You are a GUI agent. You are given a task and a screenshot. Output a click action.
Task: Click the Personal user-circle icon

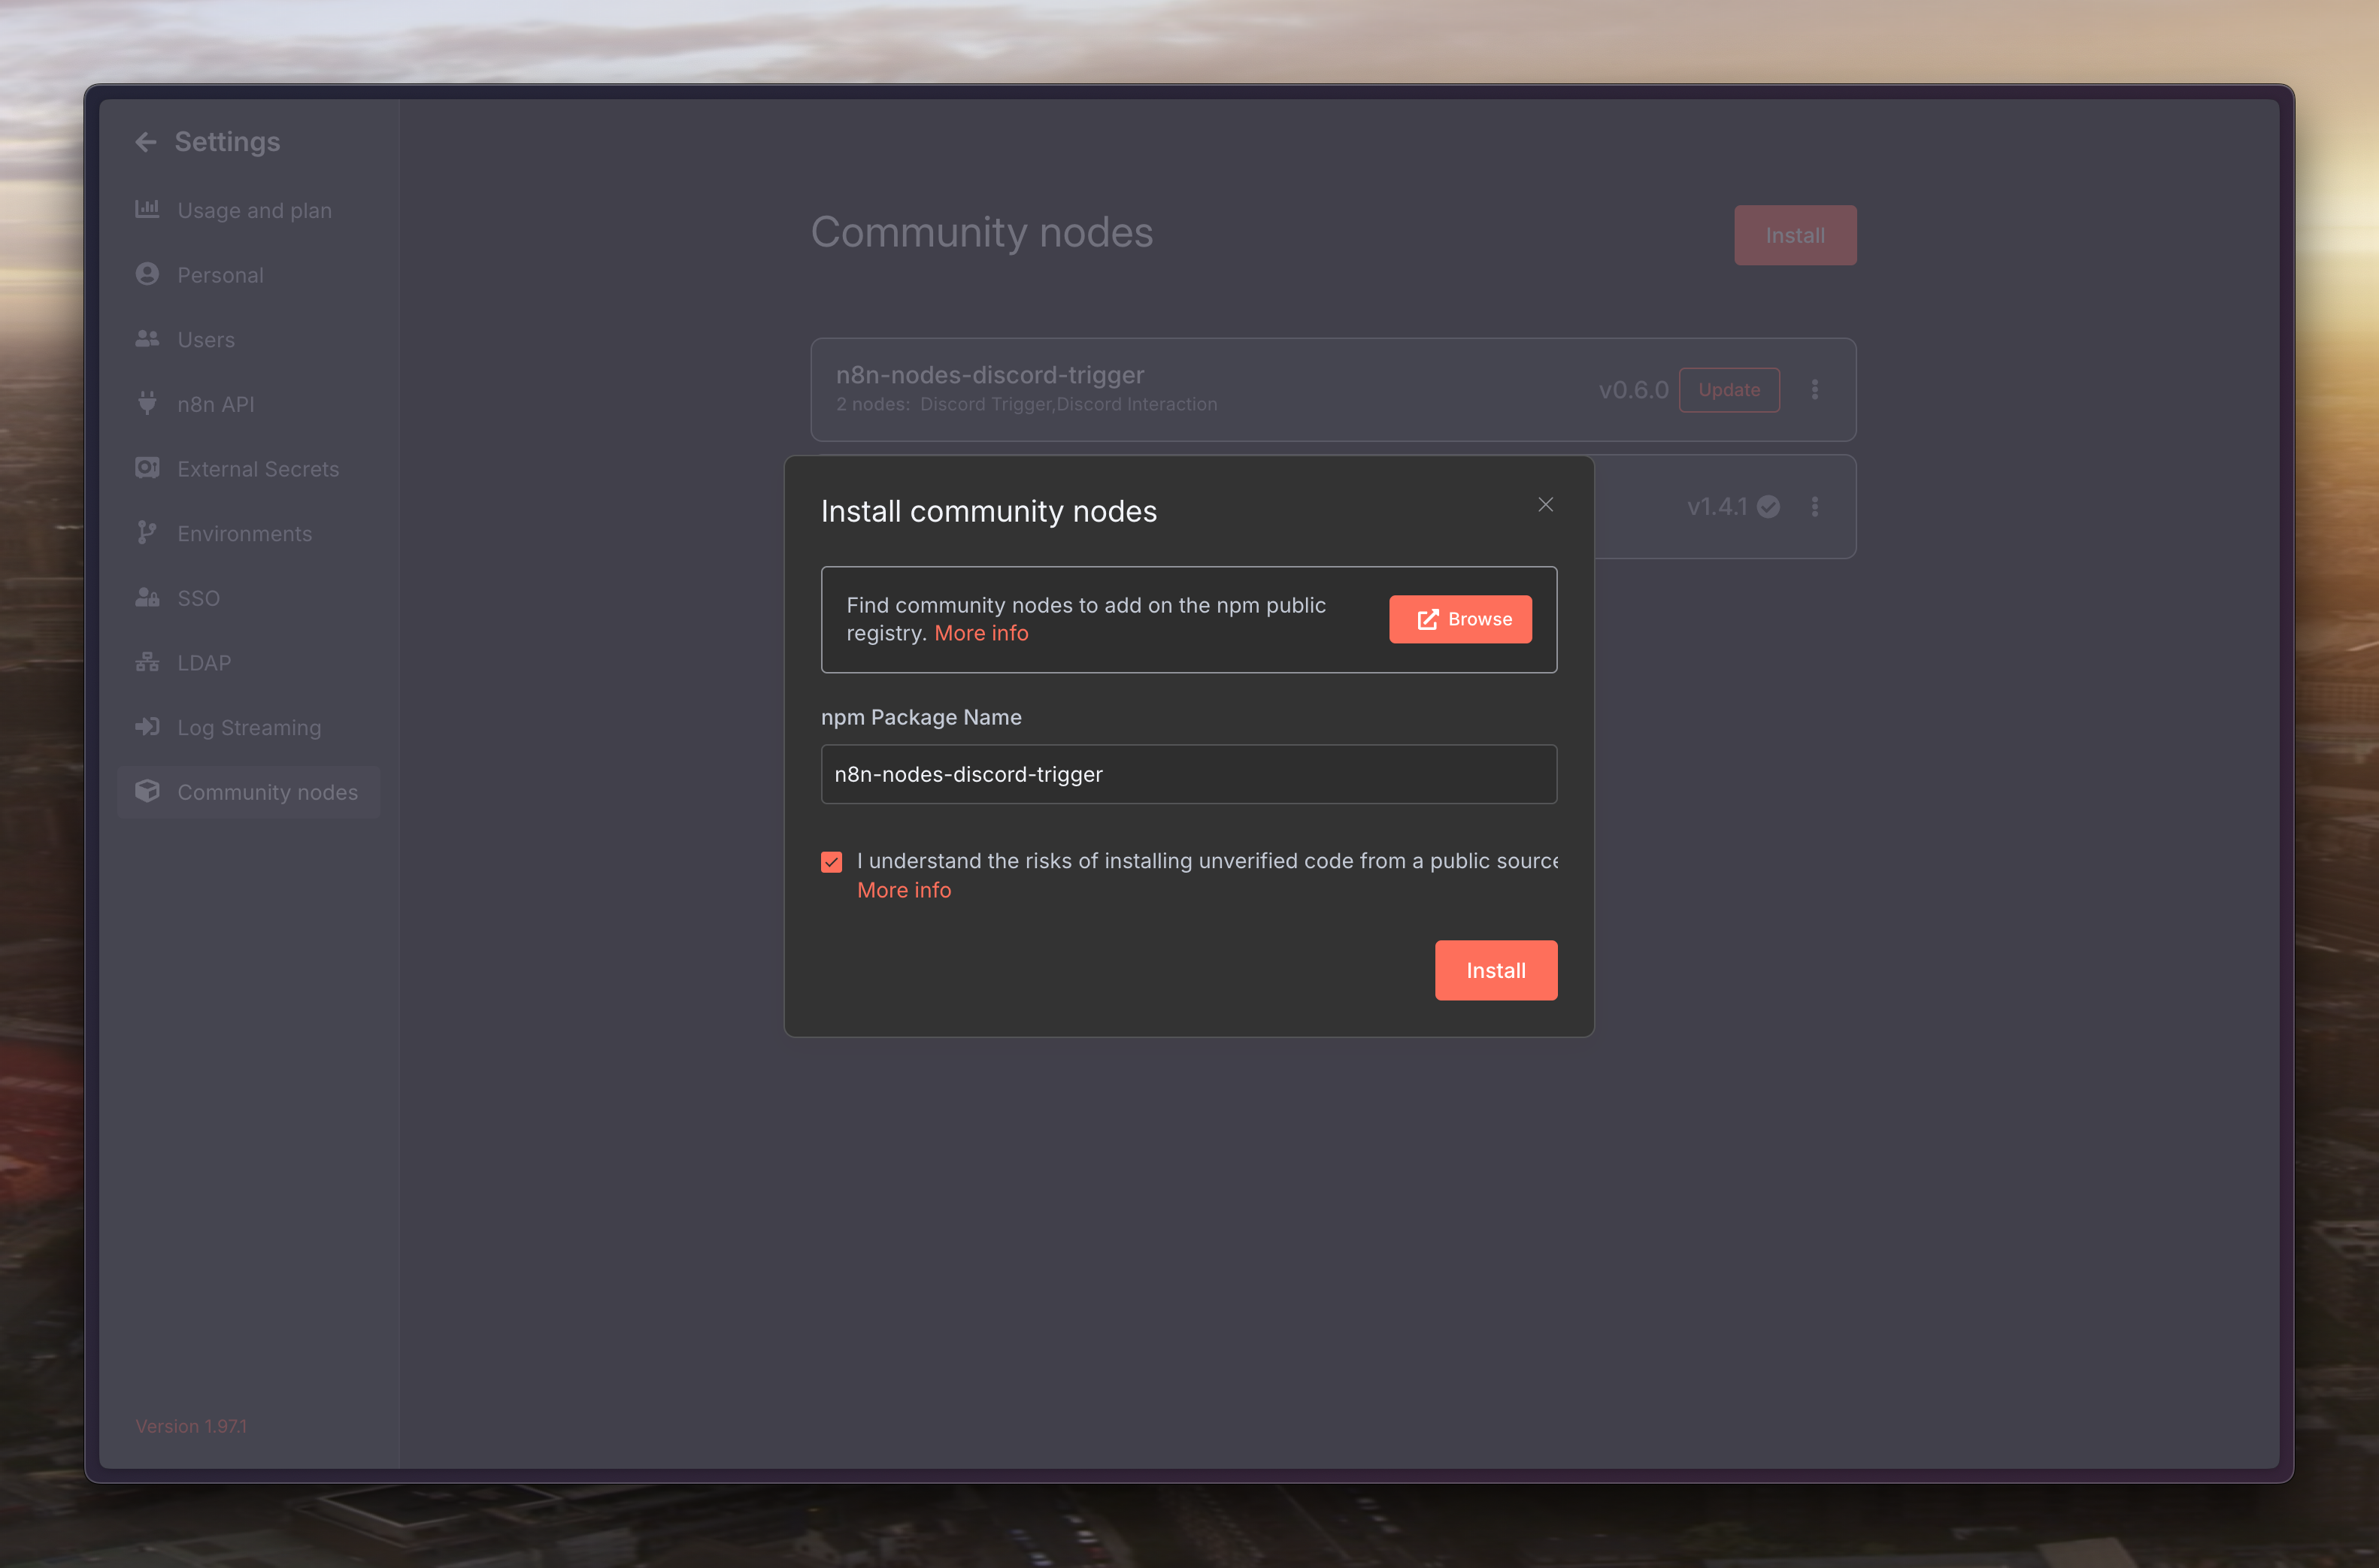click(147, 274)
